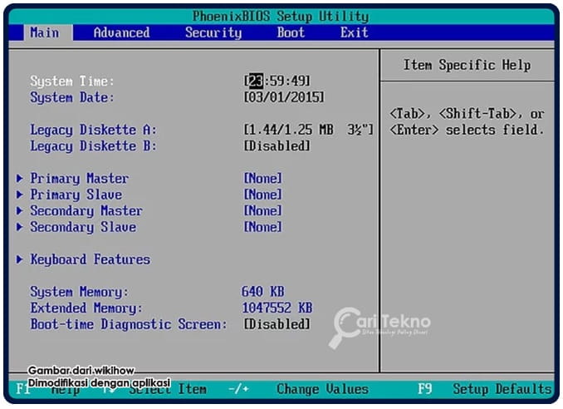The image size is (563, 409).
Task: Open the Security tab
Action: coord(213,32)
